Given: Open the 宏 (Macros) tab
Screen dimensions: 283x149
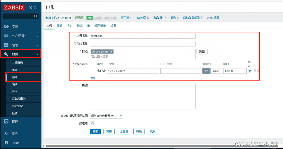Looking at the screenshot, I should 88,25.
